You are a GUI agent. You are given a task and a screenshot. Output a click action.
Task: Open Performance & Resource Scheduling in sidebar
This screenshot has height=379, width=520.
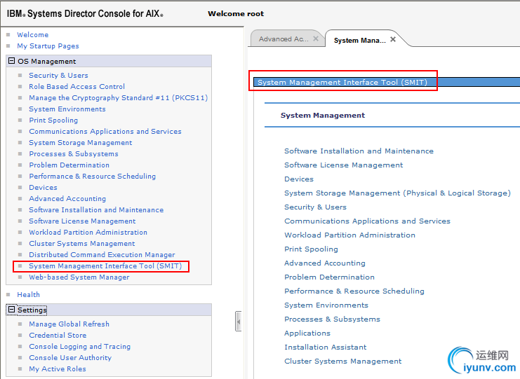(92, 177)
